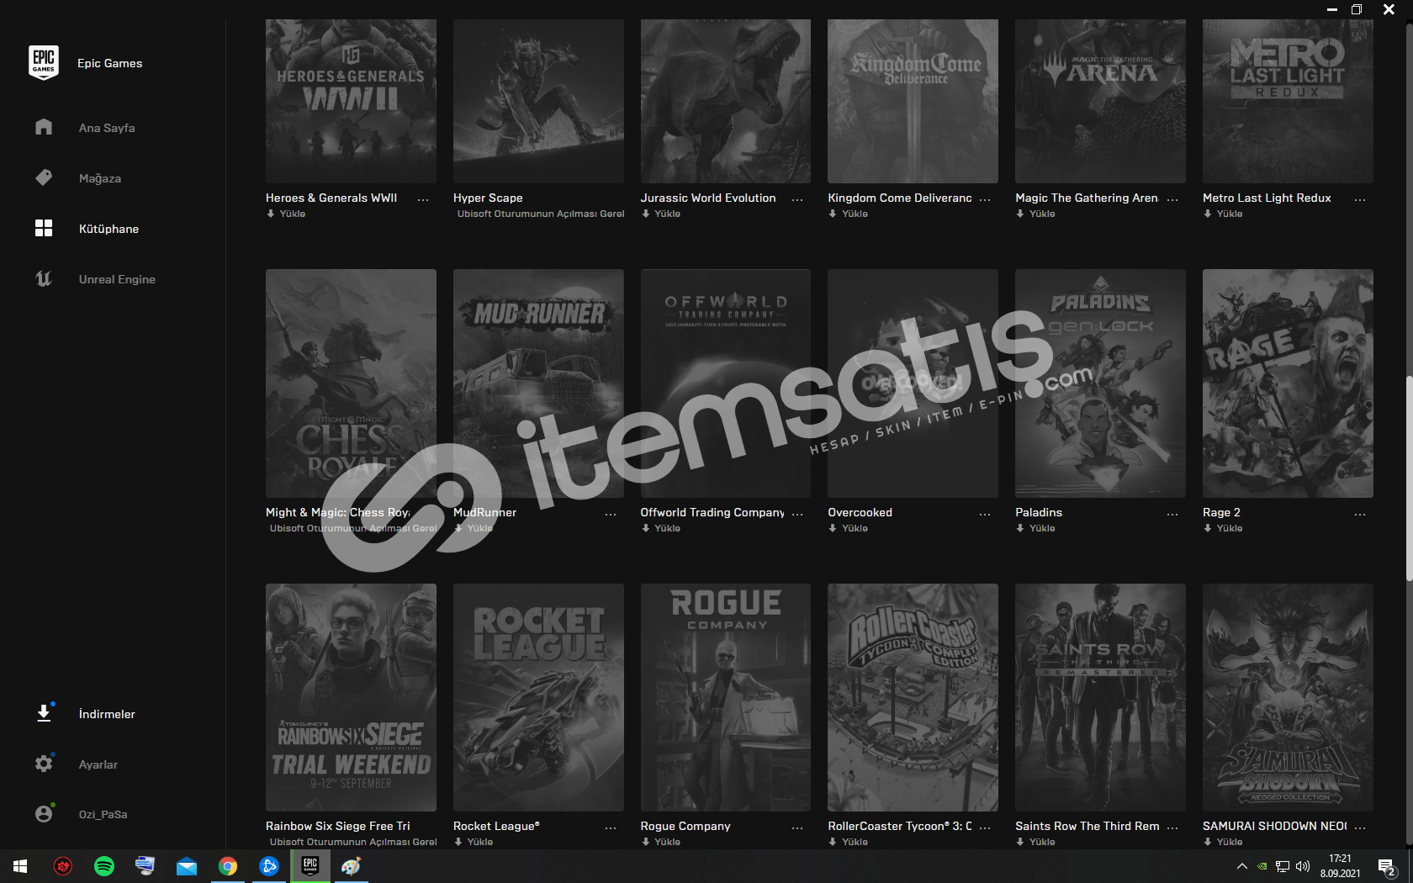Click the Hyper Scape game title
Screen dimensions: 1413x883
tap(488, 198)
